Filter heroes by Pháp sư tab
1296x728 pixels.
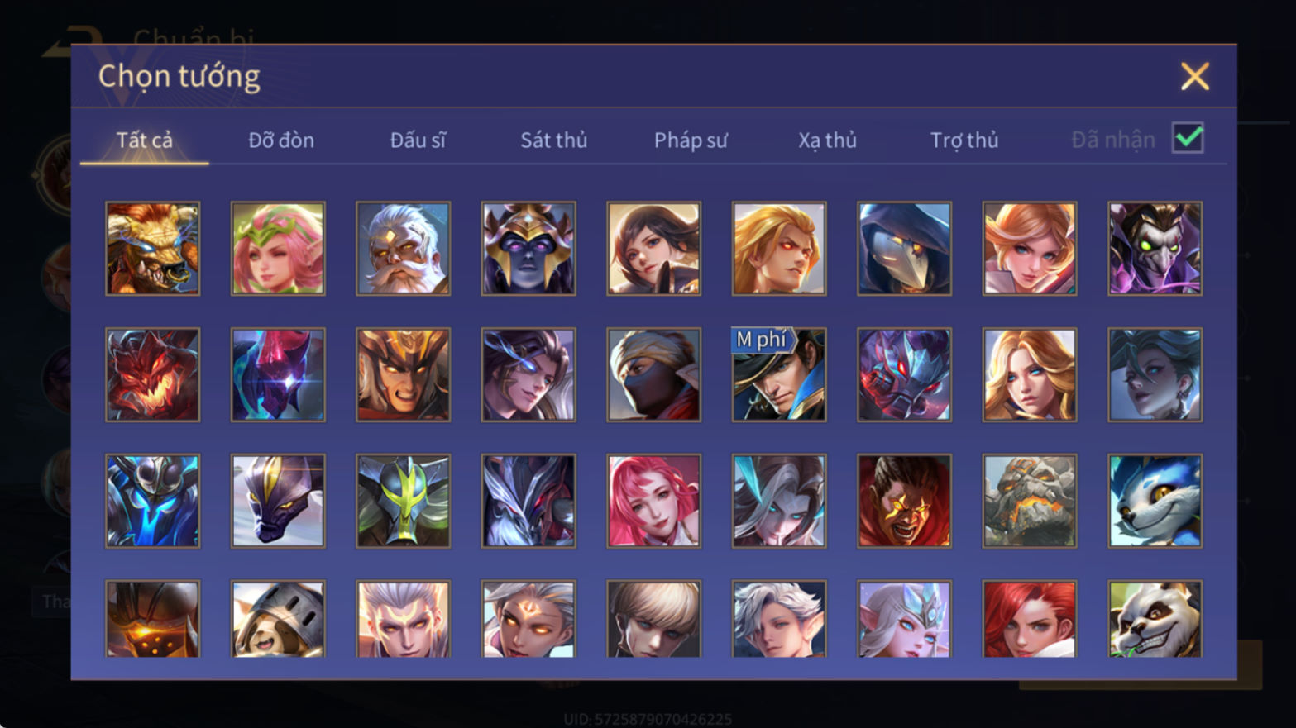pos(691,140)
